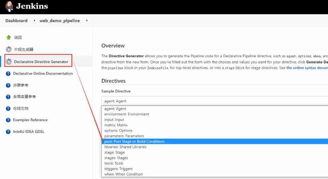Select 'triggers: Triggers' option

click(x=215, y=169)
